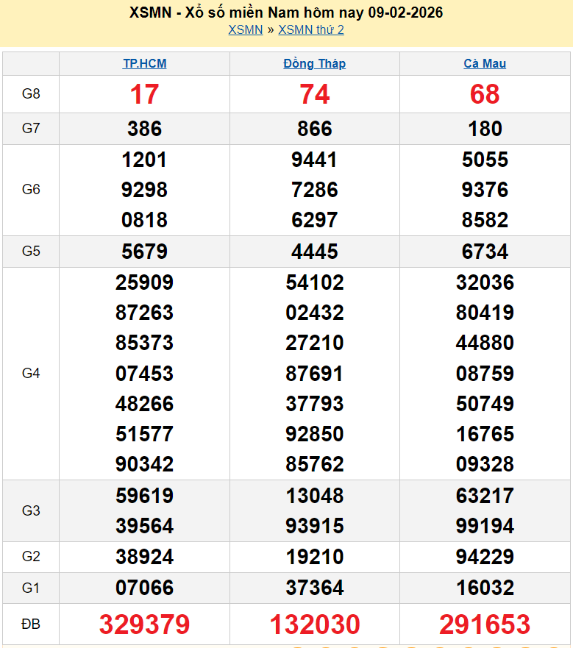The height and width of the screenshot is (648, 573).
Task: Select the G2 number 38924
Action: coord(144,557)
